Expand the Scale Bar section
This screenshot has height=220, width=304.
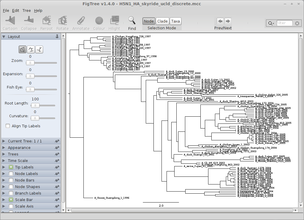(x=4, y=200)
